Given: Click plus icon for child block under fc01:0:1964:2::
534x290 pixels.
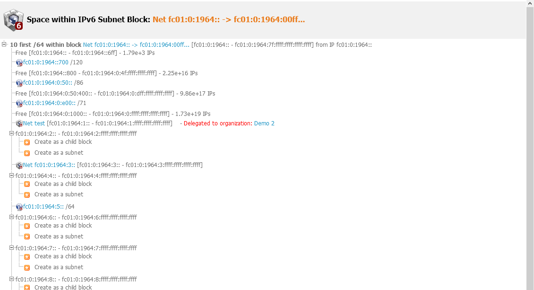Looking at the screenshot, I should click(x=27, y=142).
